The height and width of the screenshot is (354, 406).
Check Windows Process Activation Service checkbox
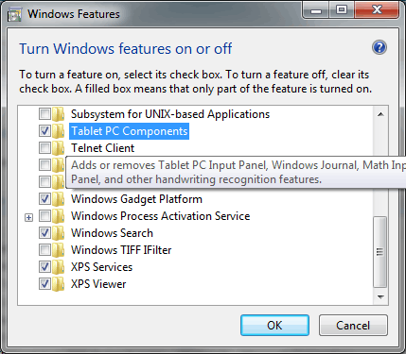pos(44,216)
